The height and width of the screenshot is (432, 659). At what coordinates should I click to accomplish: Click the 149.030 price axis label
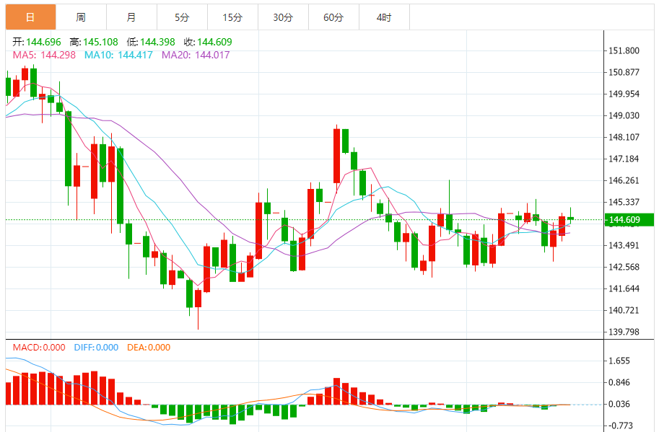[624, 115]
